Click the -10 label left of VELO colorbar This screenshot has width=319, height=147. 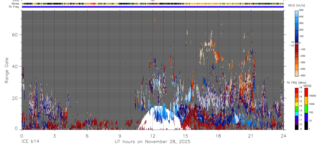point(291,45)
